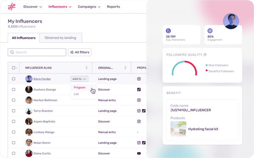
Task: Switch to Obtained by landing tab
Action: (60, 38)
